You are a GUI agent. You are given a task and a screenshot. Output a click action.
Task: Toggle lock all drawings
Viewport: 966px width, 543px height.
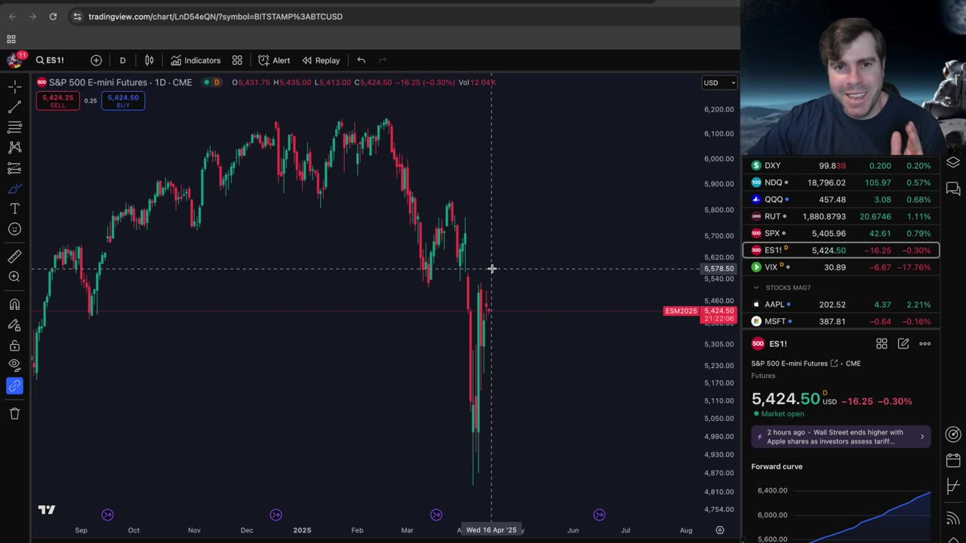(14, 345)
